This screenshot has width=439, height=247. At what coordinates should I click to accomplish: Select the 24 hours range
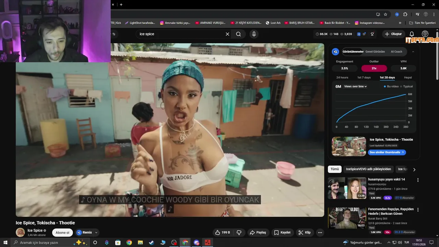click(342, 78)
